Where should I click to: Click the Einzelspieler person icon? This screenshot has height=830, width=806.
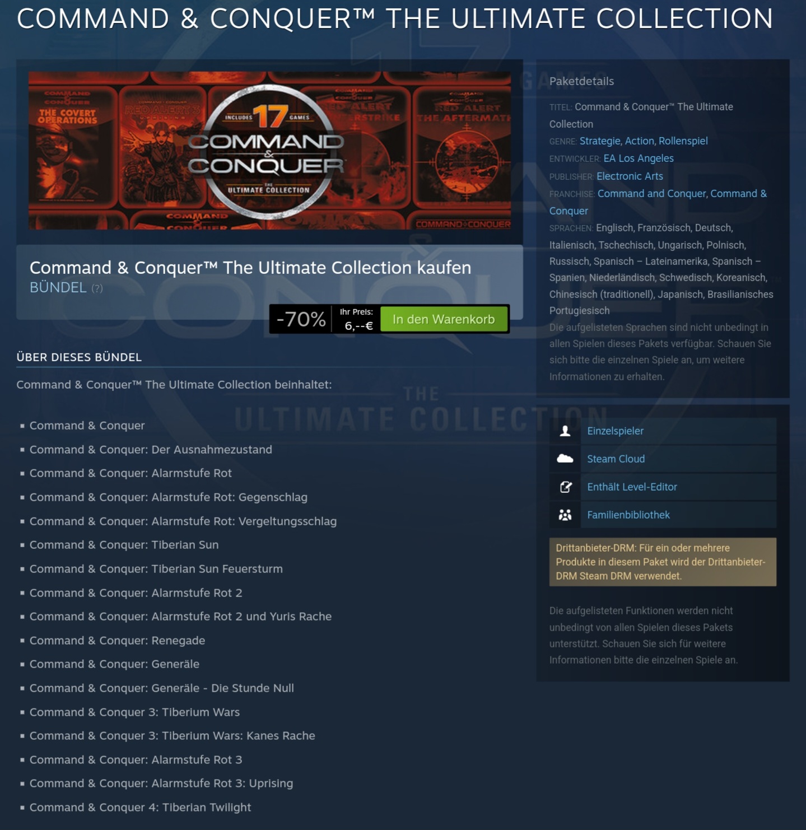[565, 431]
